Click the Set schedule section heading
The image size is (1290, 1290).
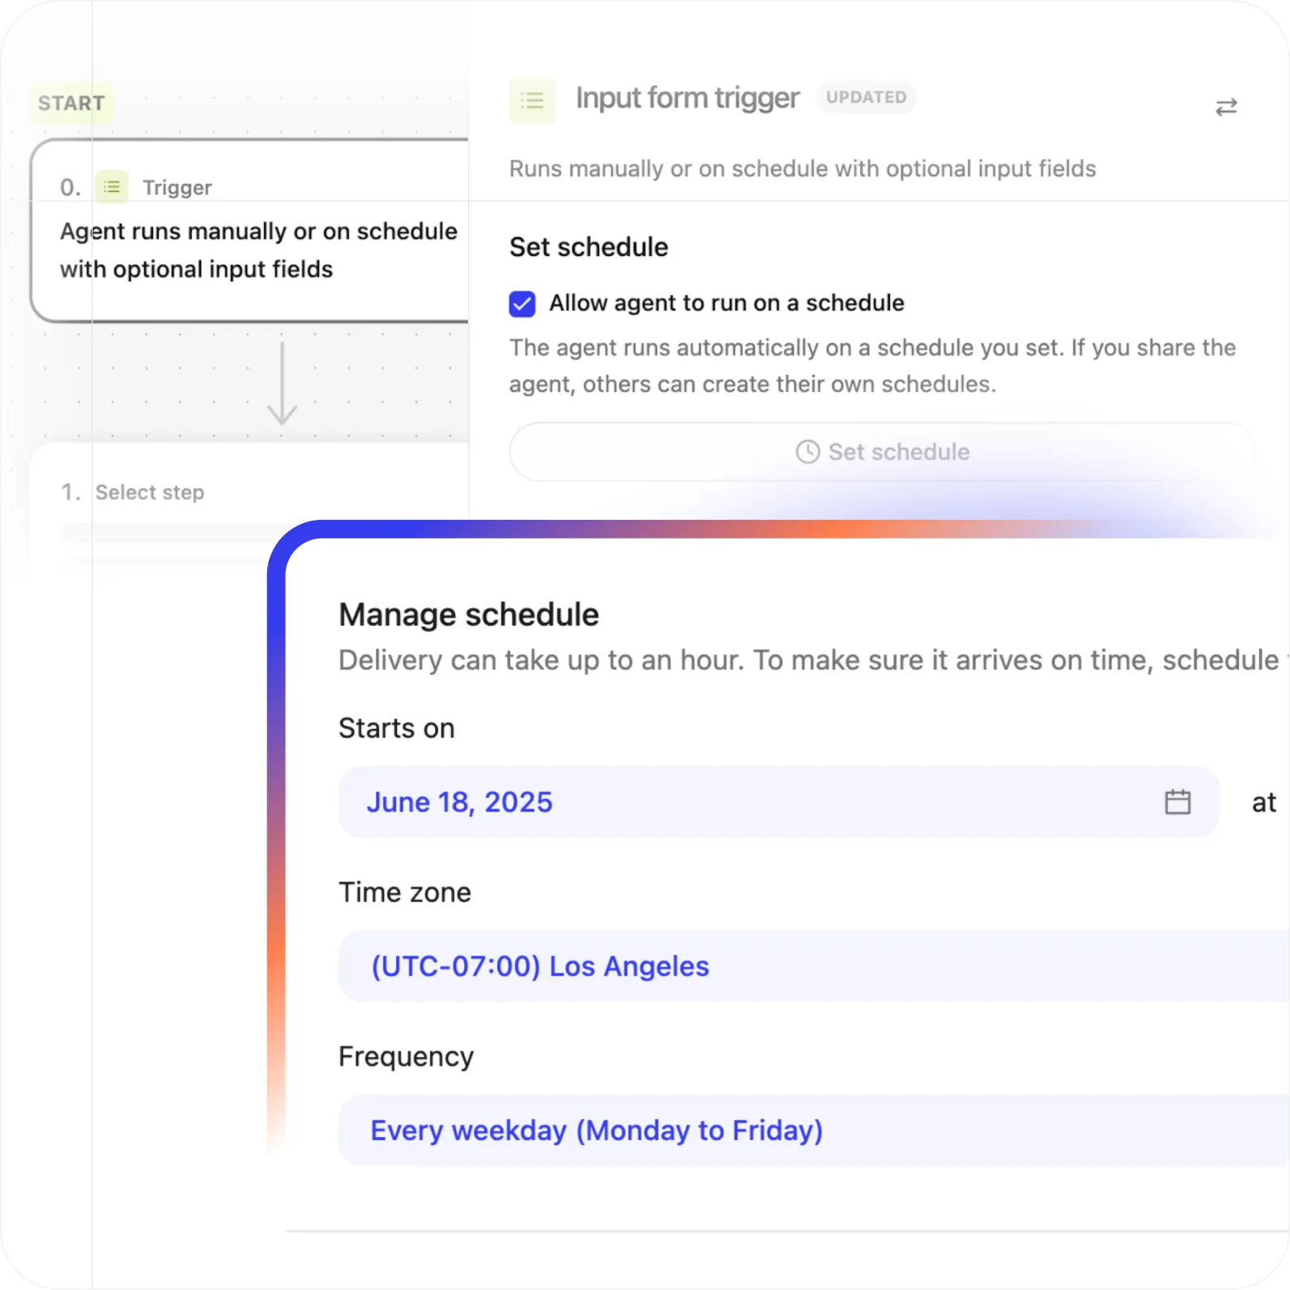point(589,247)
